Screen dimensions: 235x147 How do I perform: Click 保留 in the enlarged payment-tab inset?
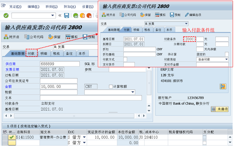tap(145, 15)
